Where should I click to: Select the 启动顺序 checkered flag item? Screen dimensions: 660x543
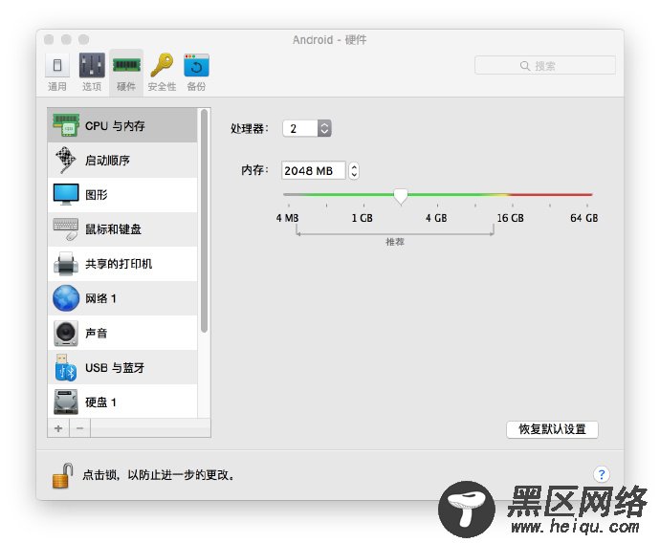pyautogui.click(x=122, y=161)
